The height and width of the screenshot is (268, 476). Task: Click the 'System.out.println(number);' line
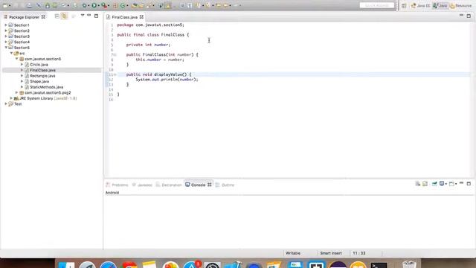[167, 80]
